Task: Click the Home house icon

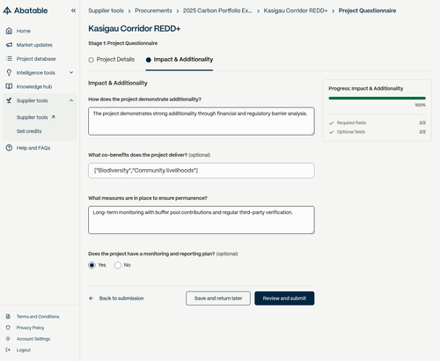Action: pos(9,31)
